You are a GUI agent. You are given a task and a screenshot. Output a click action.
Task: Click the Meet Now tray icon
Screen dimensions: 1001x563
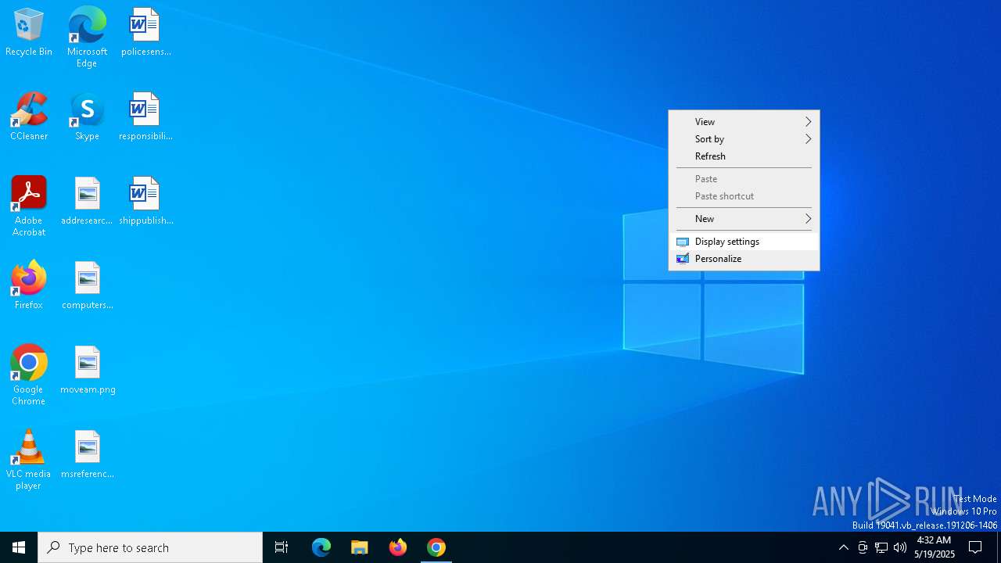863,547
